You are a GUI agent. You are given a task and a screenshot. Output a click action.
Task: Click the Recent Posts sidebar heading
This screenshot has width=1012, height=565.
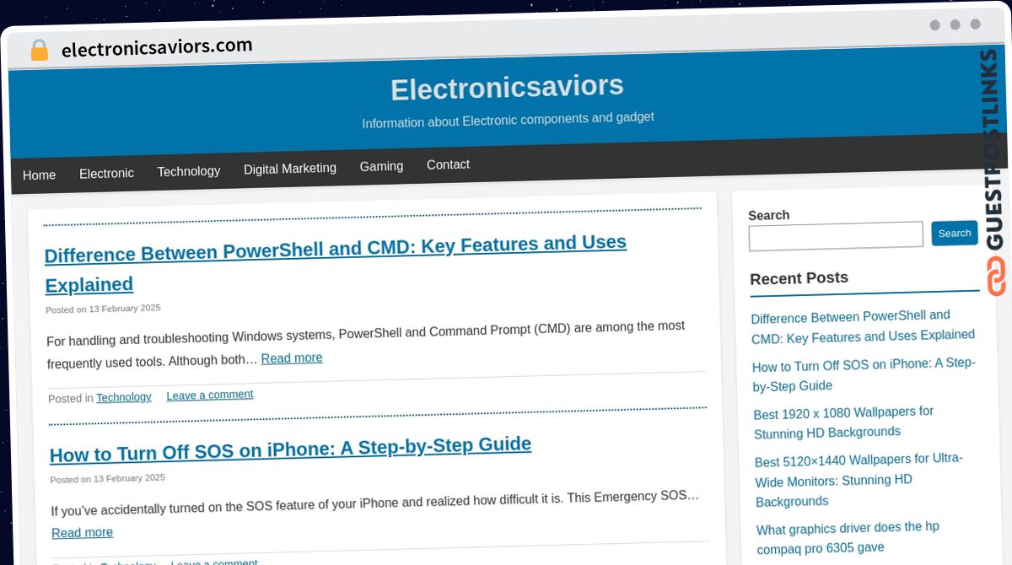[x=799, y=278]
